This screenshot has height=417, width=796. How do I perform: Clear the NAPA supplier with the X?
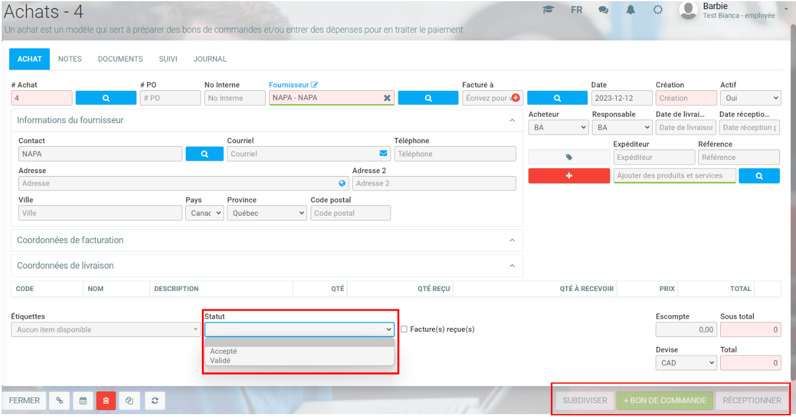(x=387, y=98)
